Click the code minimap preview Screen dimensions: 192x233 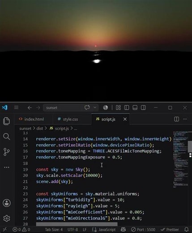tap(180, 160)
